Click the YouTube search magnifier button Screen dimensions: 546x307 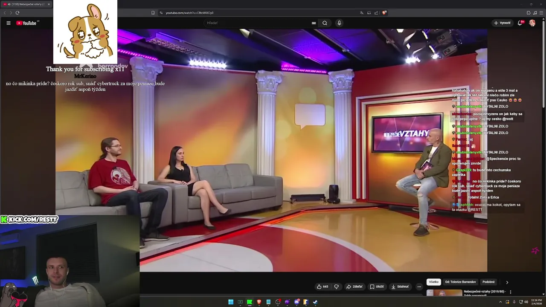(325, 23)
